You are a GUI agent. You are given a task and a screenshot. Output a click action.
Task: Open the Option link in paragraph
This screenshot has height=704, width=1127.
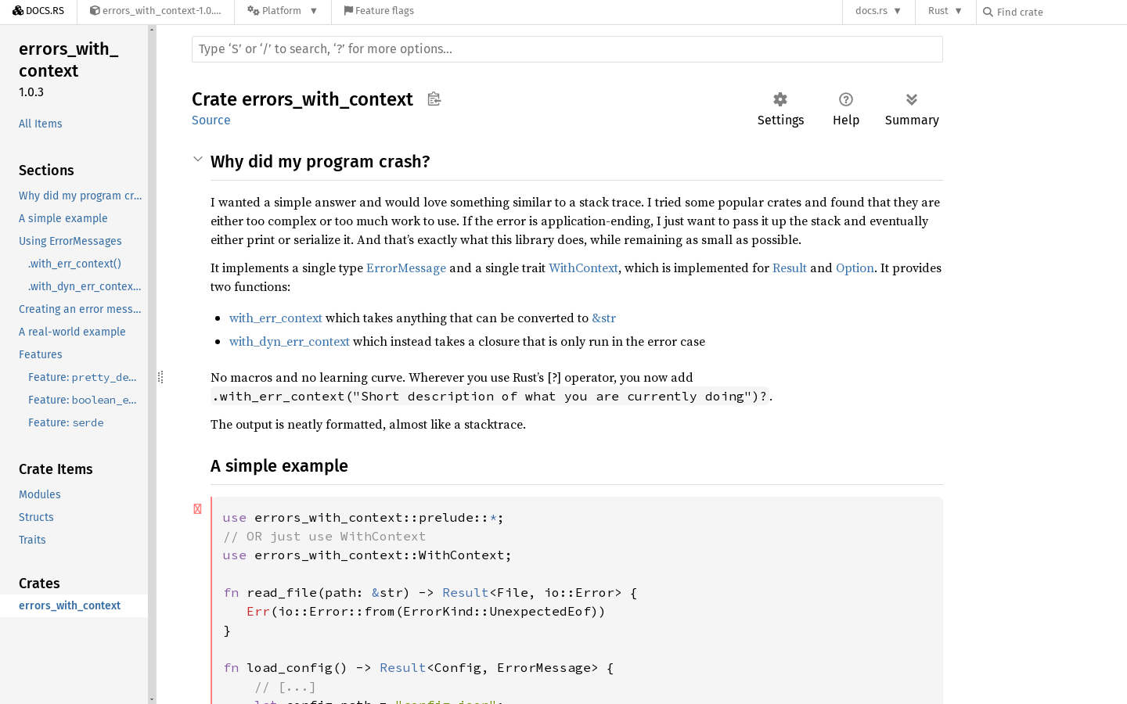pyautogui.click(x=855, y=268)
